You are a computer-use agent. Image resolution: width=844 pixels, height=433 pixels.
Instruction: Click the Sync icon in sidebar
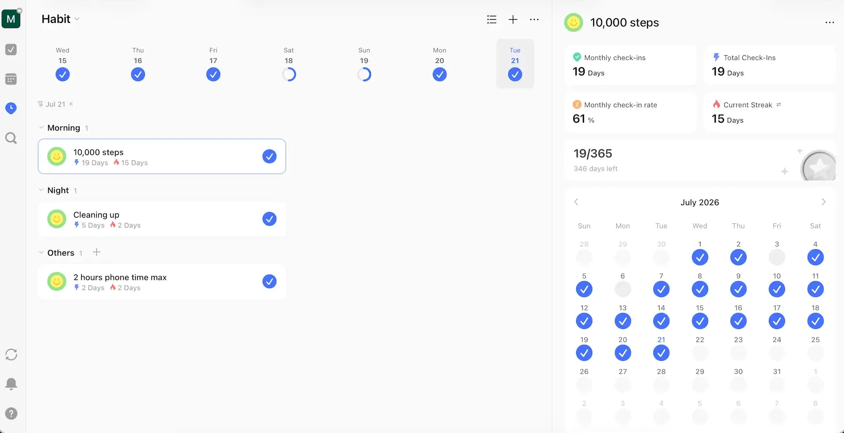(x=11, y=354)
